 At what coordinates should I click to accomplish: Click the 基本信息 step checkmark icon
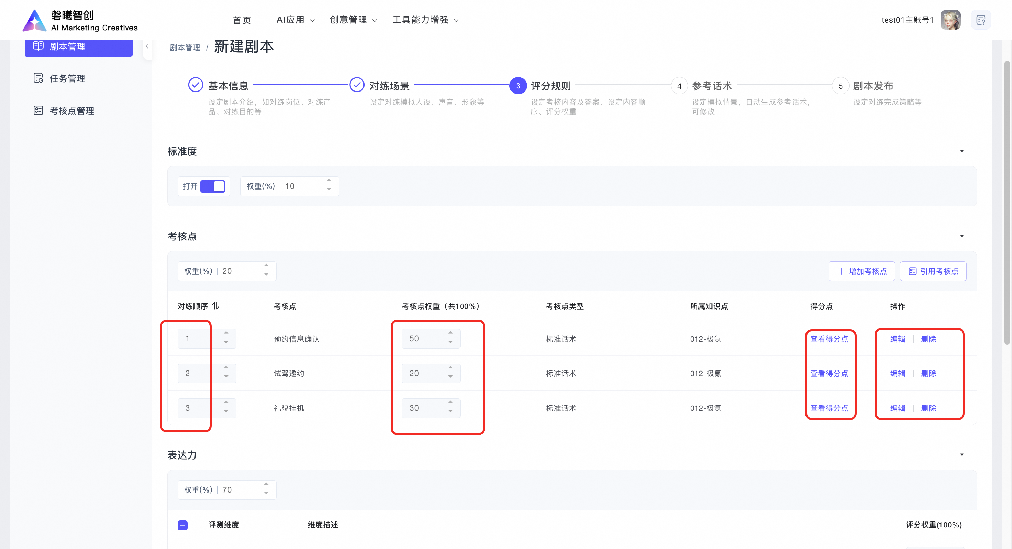click(195, 85)
